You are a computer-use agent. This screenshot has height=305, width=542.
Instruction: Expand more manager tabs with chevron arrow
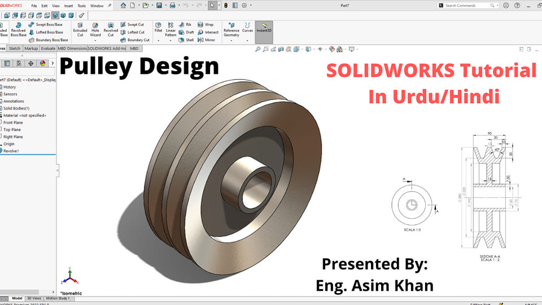click(53, 63)
